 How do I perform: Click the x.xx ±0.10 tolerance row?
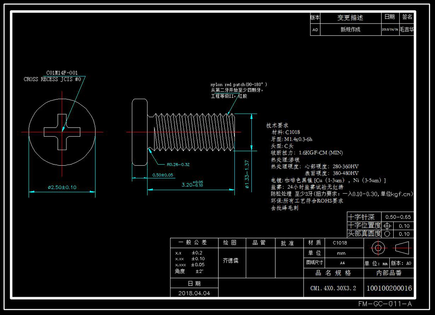point(190,259)
